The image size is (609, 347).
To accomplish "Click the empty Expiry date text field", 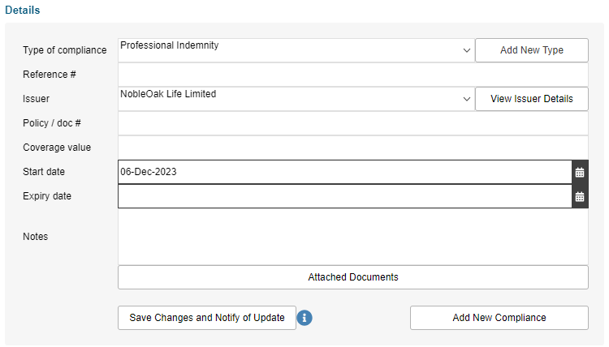I will click(345, 196).
